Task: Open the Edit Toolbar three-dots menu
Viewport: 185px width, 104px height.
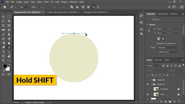Action: (9, 60)
